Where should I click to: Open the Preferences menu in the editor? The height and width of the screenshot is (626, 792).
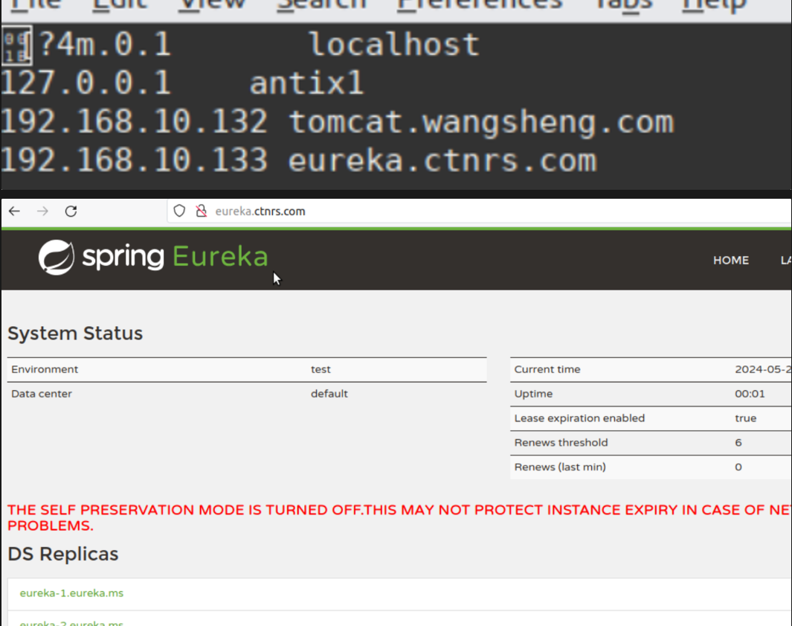(x=480, y=5)
